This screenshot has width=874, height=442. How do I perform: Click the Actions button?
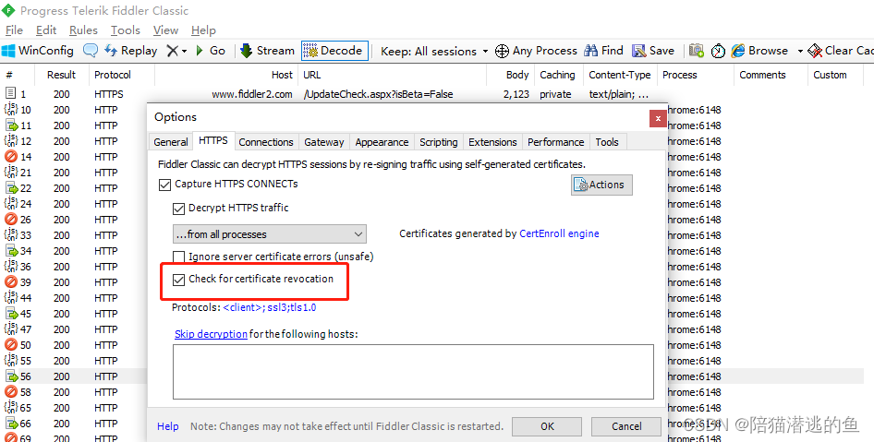[x=601, y=185]
